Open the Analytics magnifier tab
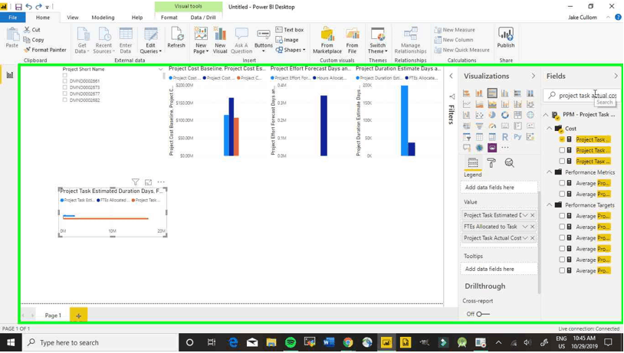 point(509,162)
